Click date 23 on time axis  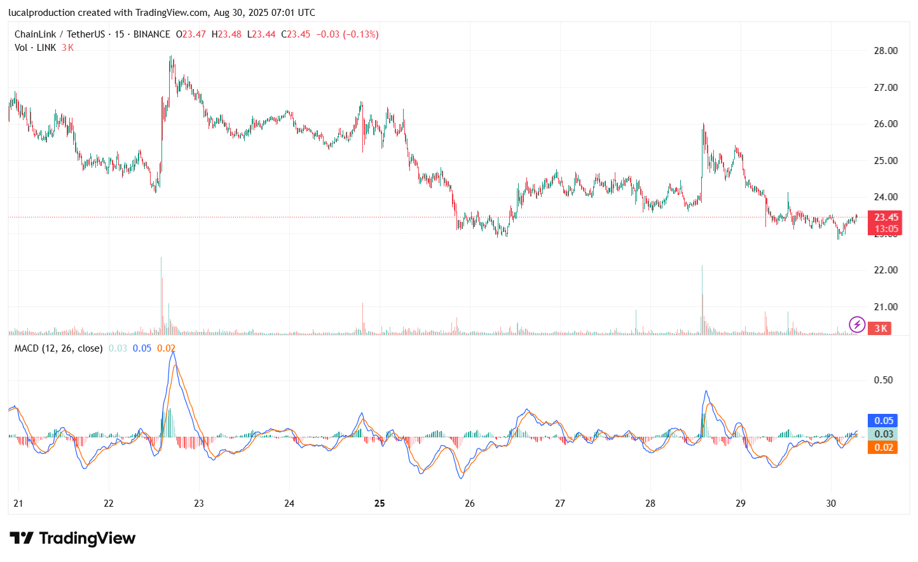pyautogui.click(x=199, y=504)
